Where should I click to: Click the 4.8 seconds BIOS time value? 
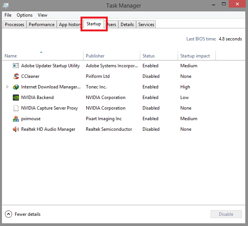230,39
